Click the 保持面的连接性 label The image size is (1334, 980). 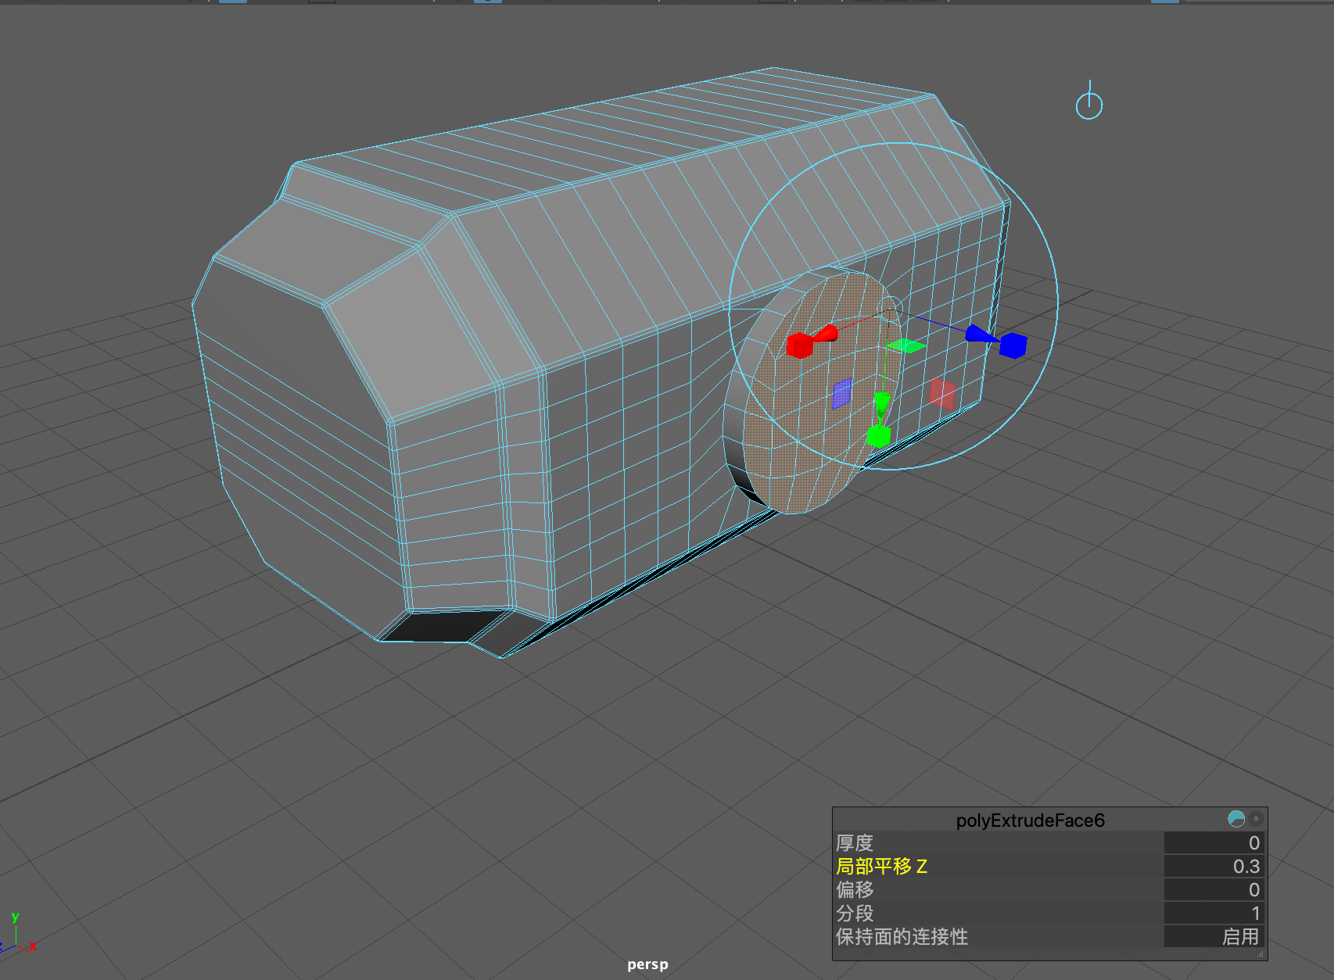tap(902, 936)
